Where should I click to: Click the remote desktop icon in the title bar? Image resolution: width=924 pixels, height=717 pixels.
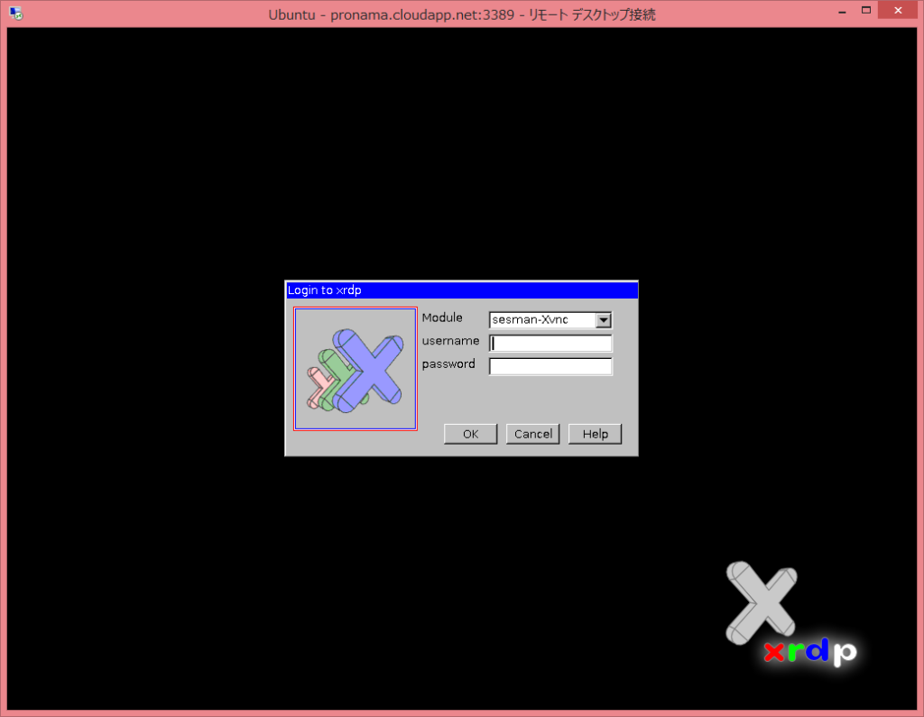[x=15, y=13]
